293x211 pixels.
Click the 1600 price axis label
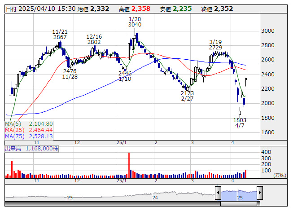(x=267, y=132)
